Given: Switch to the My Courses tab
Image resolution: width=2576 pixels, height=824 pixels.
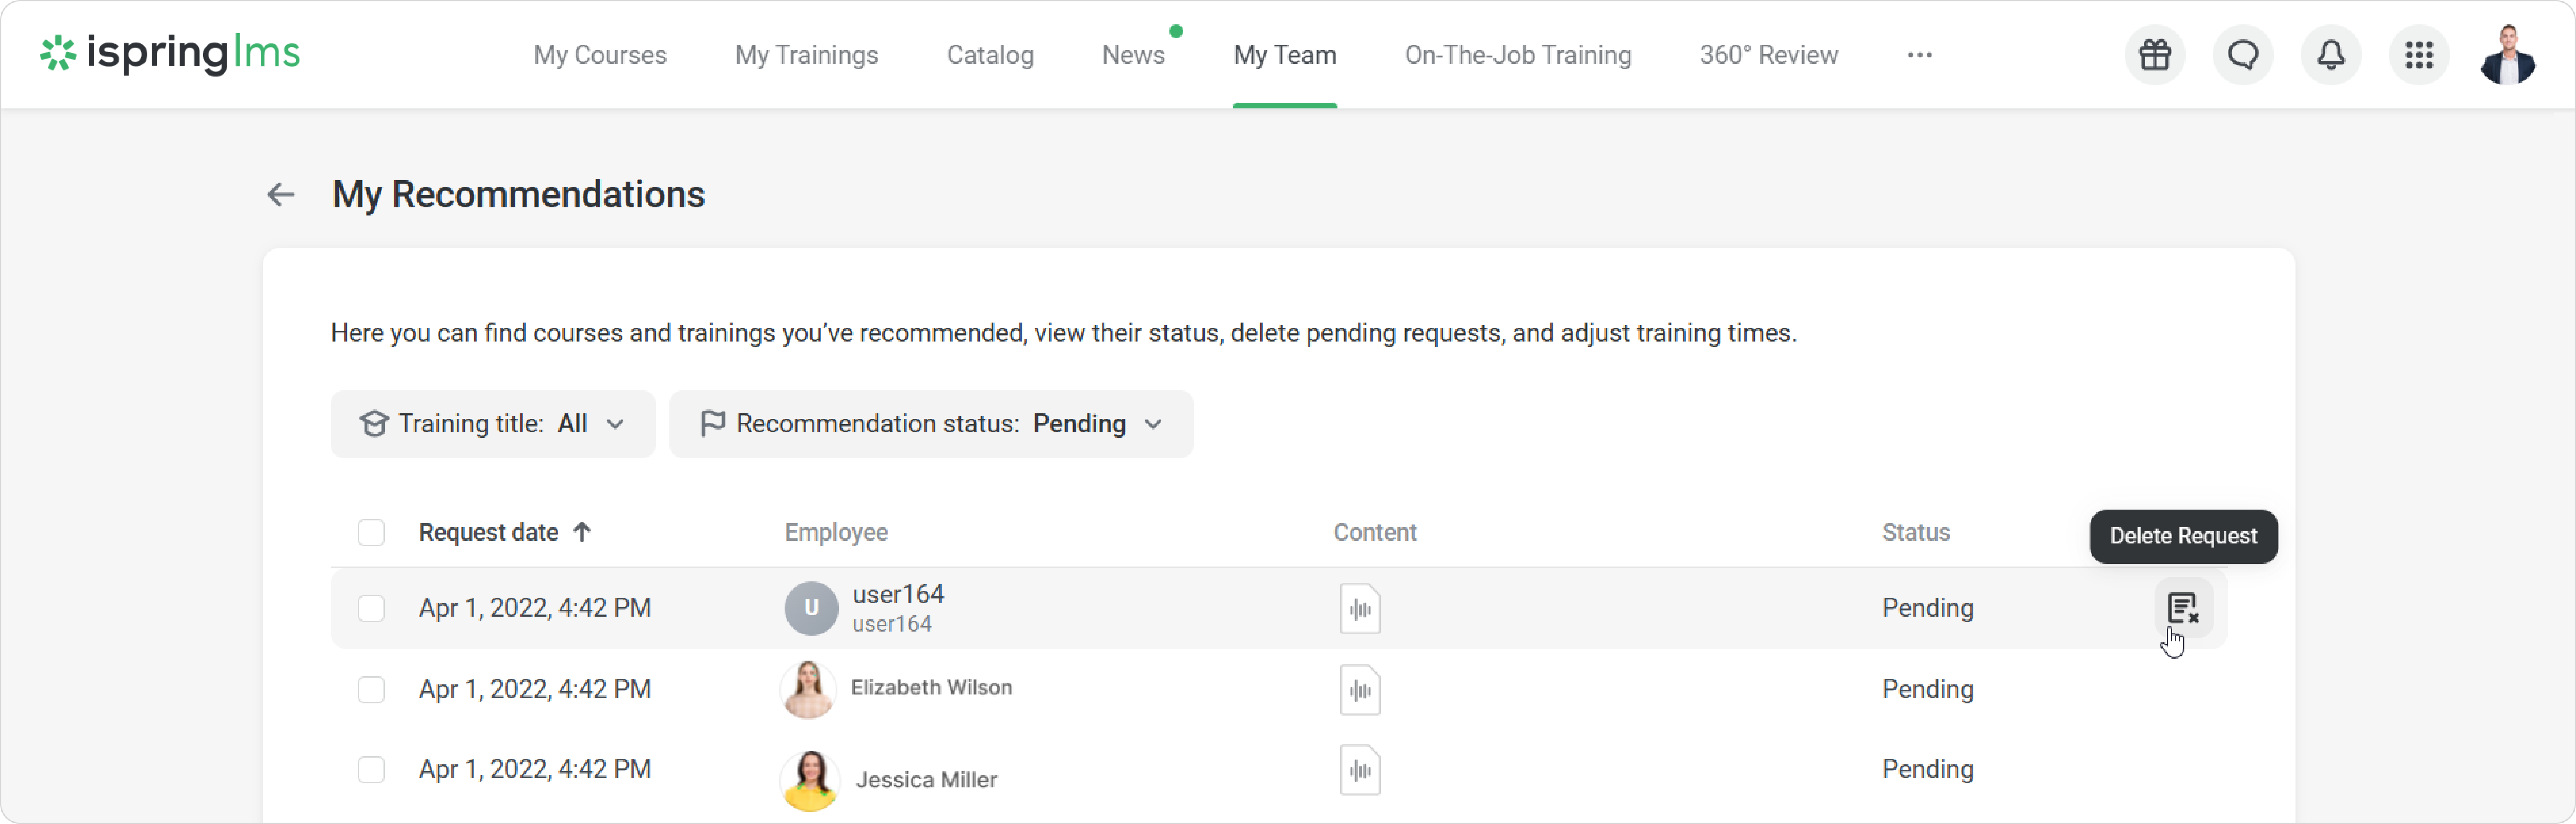Looking at the screenshot, I should (x=600, y=55).
